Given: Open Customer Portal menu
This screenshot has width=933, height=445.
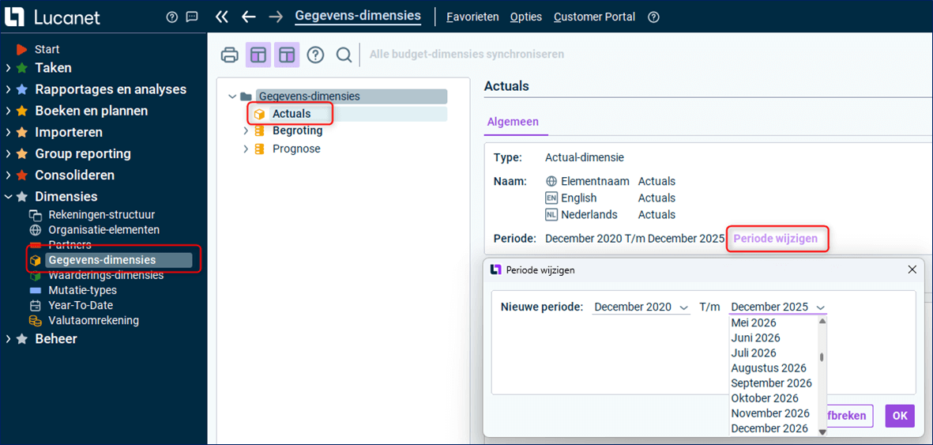Looking at the screenshot, I should 594,17.
